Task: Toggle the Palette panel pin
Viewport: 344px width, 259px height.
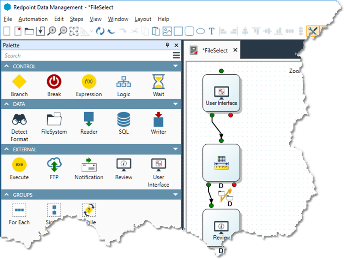Action: click(168, 45)
